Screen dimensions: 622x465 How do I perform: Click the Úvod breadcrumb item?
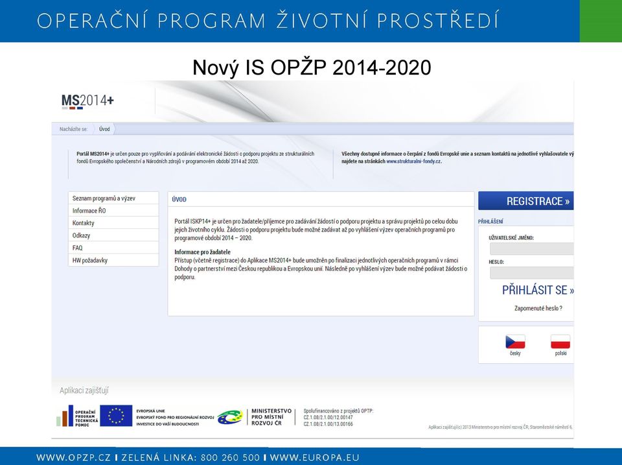coord(104,129)
